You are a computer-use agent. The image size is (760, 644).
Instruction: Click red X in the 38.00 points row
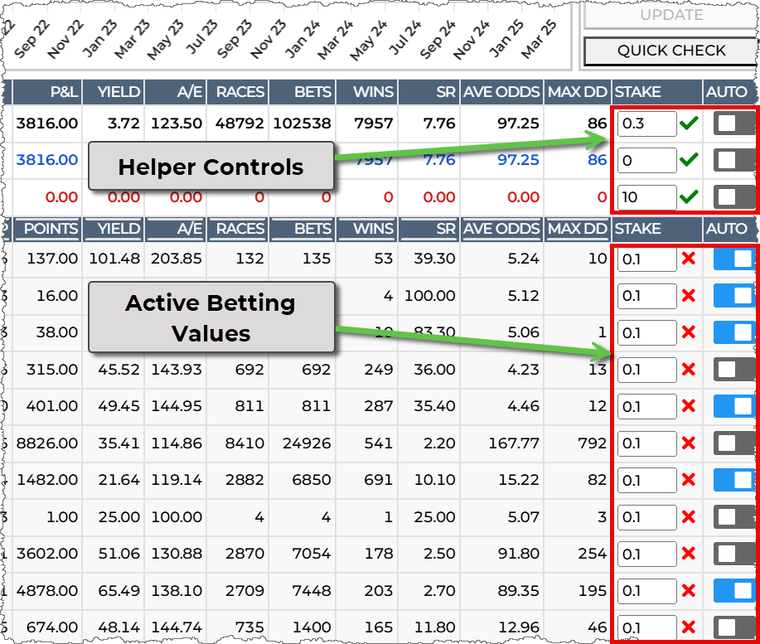click(x=689, y=332)
